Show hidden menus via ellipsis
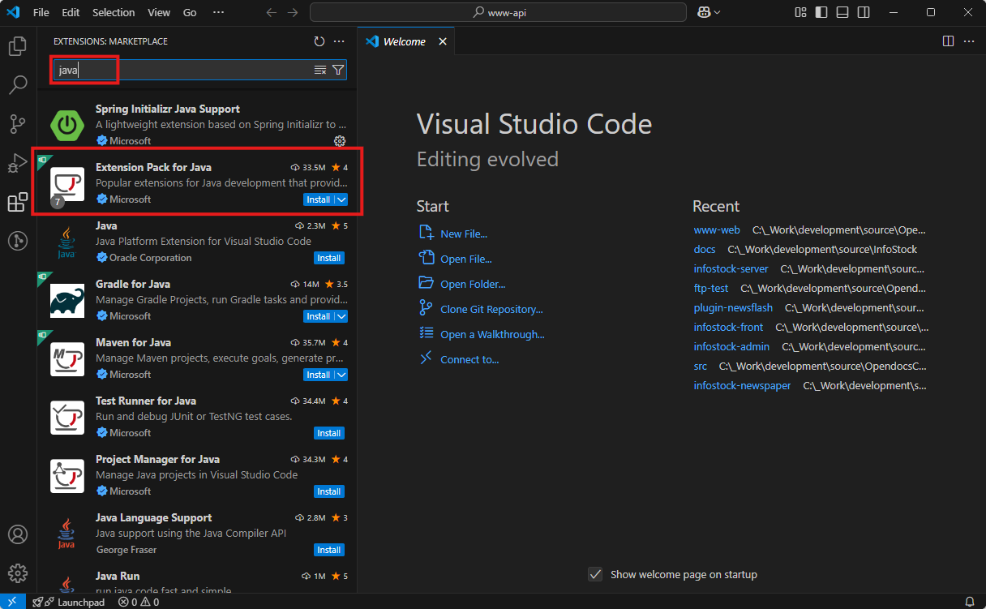Screen dimensions: 986x609 [x=218, y=12]
